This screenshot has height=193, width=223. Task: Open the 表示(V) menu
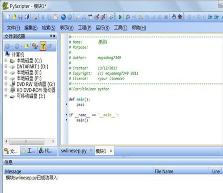tap(67, 28)
